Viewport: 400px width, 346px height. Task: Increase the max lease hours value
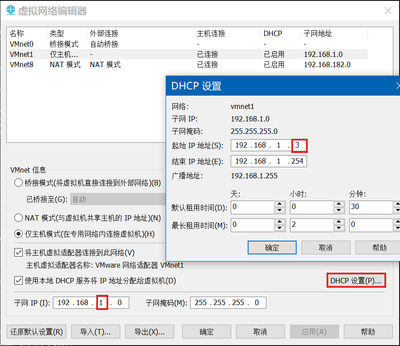point(339,222)
